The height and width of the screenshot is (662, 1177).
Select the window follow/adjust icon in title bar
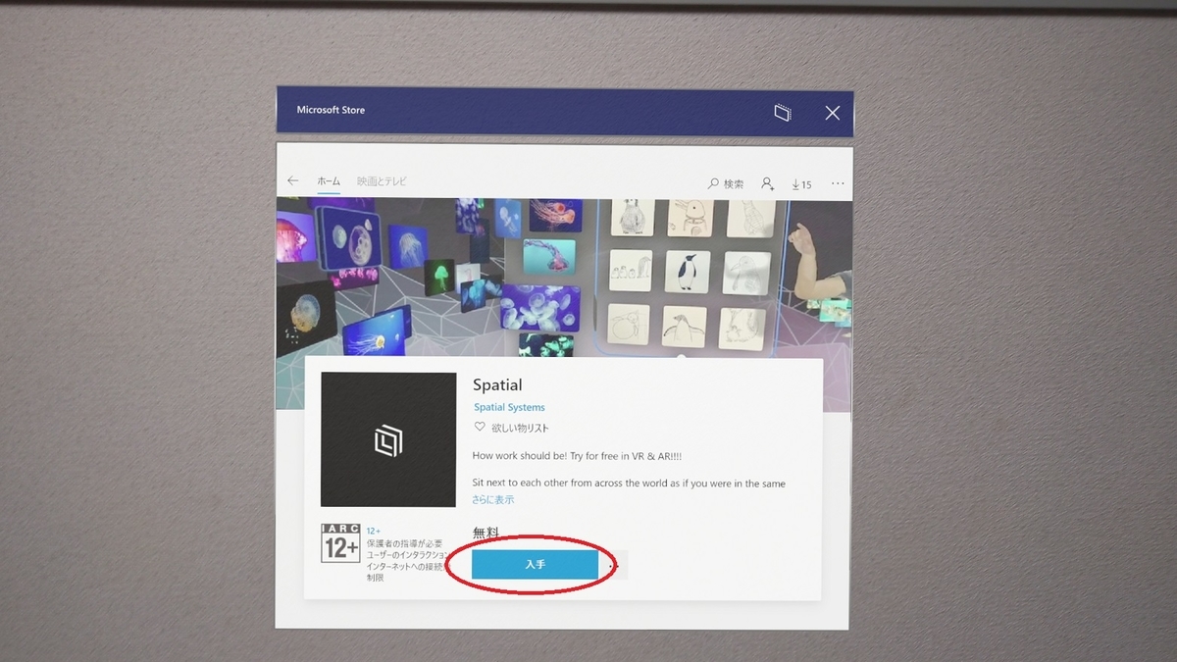pyautogui.click(x=782, y=113)
